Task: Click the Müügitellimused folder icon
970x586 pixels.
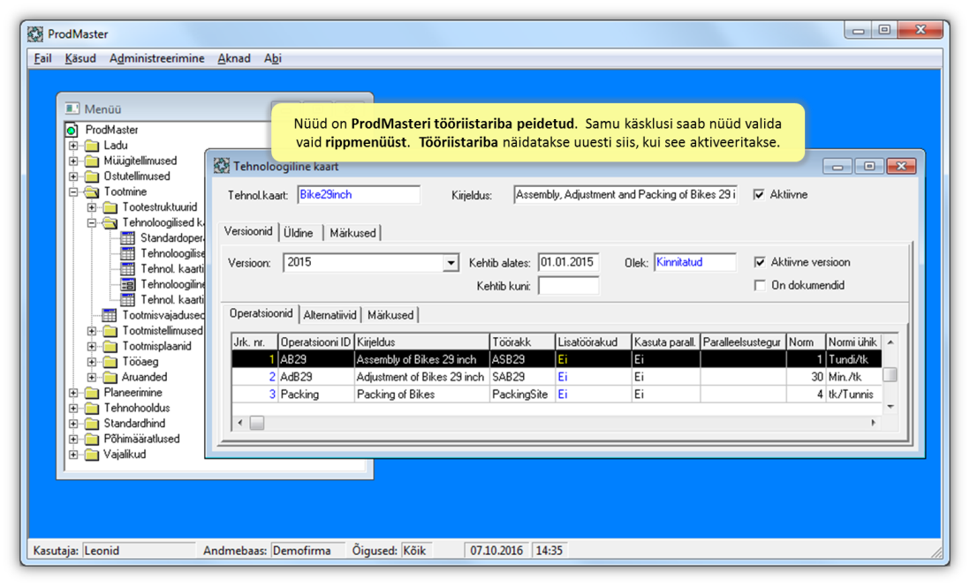Action: tap(92, 161)
